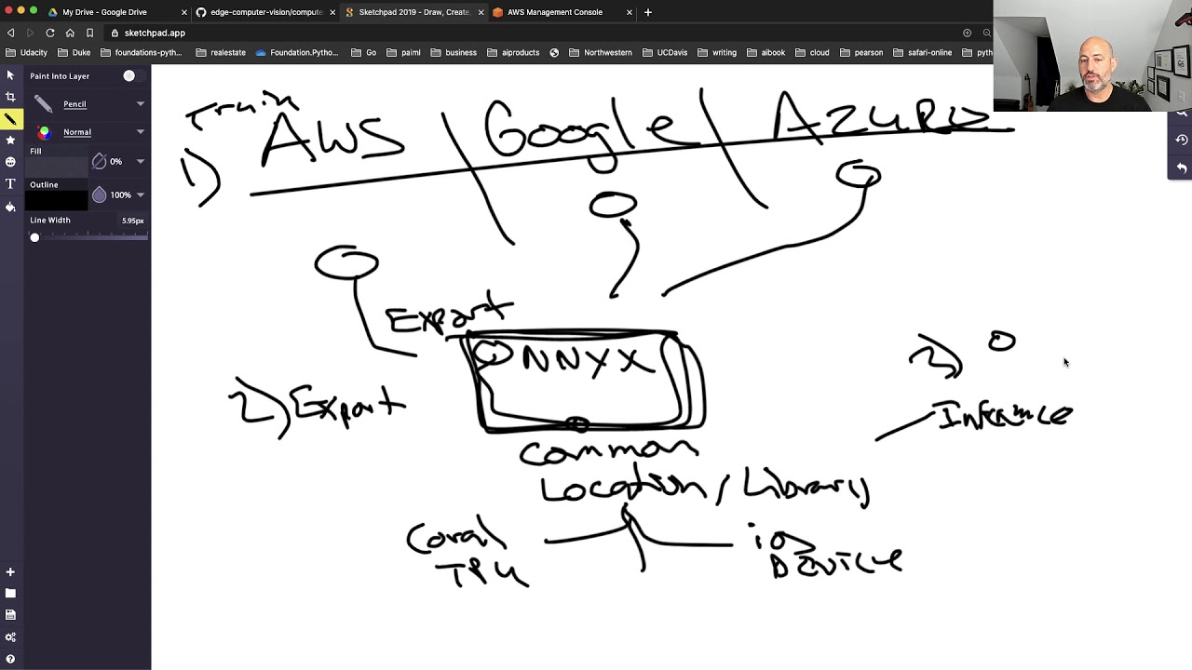Image resolution: width=1192 pixels, height=670 pixels.
Task: Open the Northwestern bookmark folder
Action: pos(601,52)
